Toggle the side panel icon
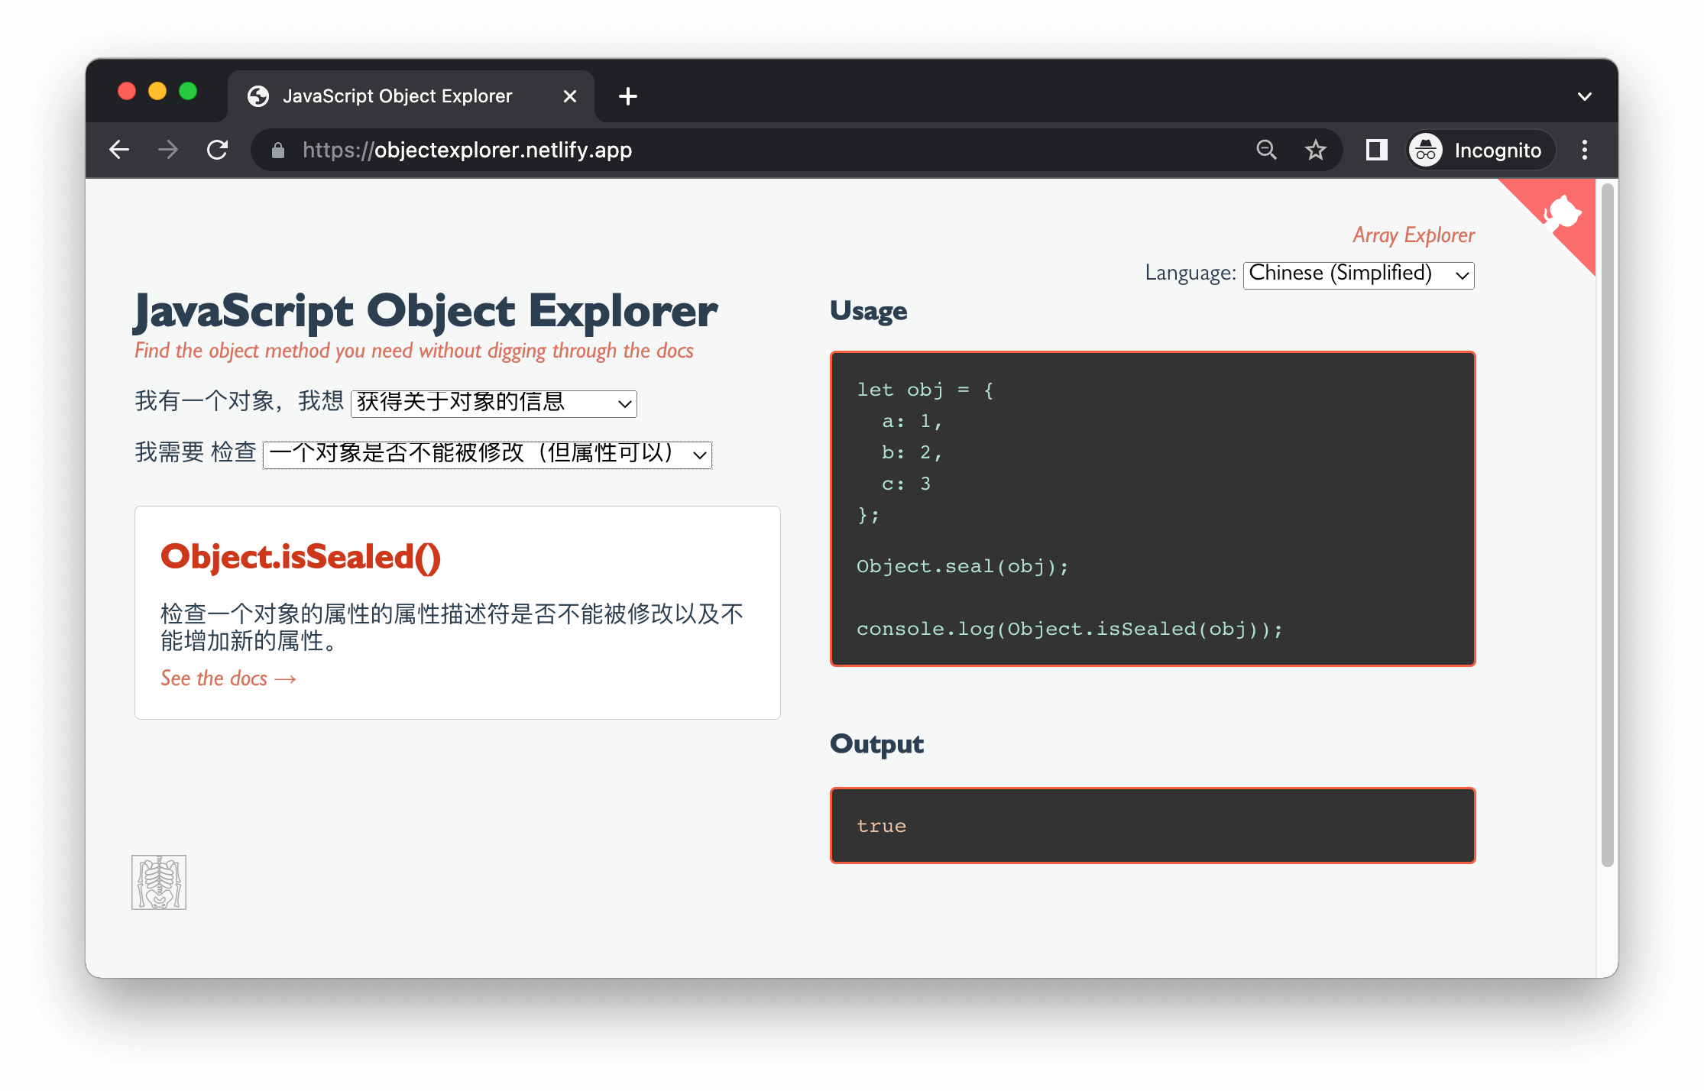The width and height of the screenshot is (1704, 1091). pyautogui.click(x=1376, y=150)
